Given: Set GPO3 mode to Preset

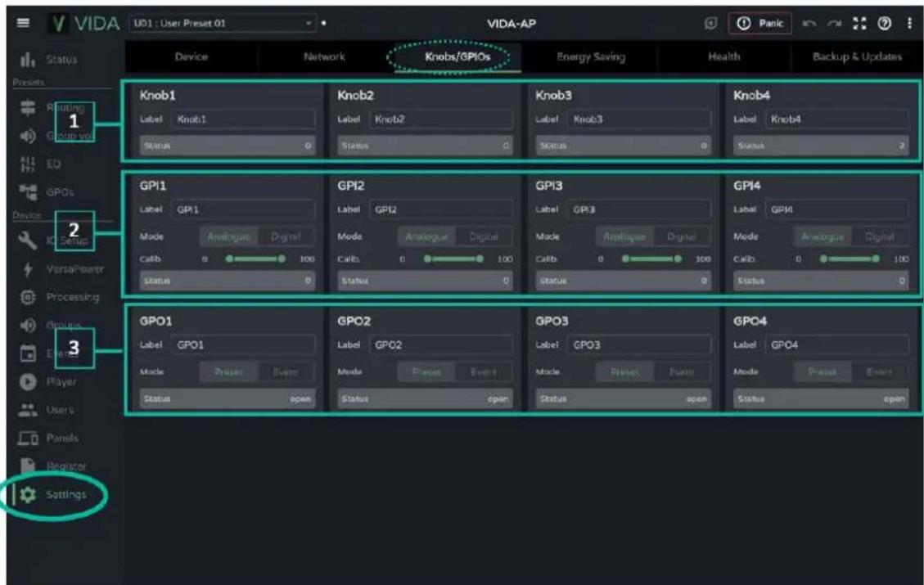Looking at the screenshot, I should 624,372.
